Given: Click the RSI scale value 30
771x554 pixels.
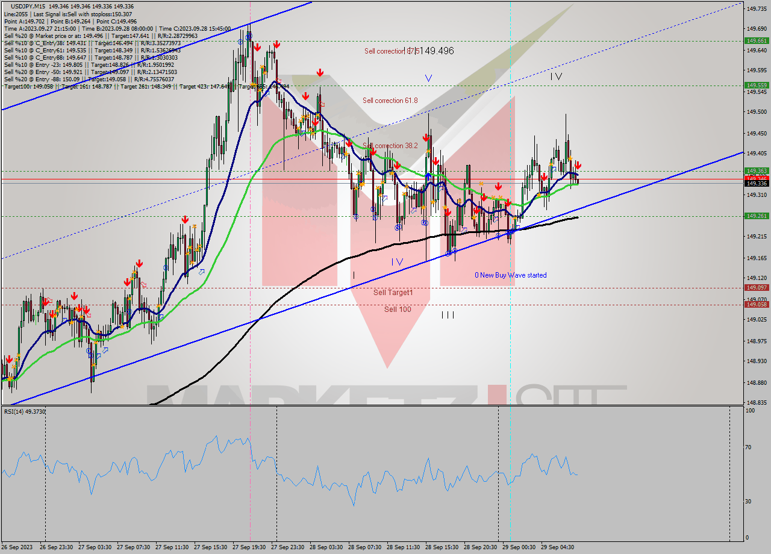Looking at the screenshot, I should (749, 501).
